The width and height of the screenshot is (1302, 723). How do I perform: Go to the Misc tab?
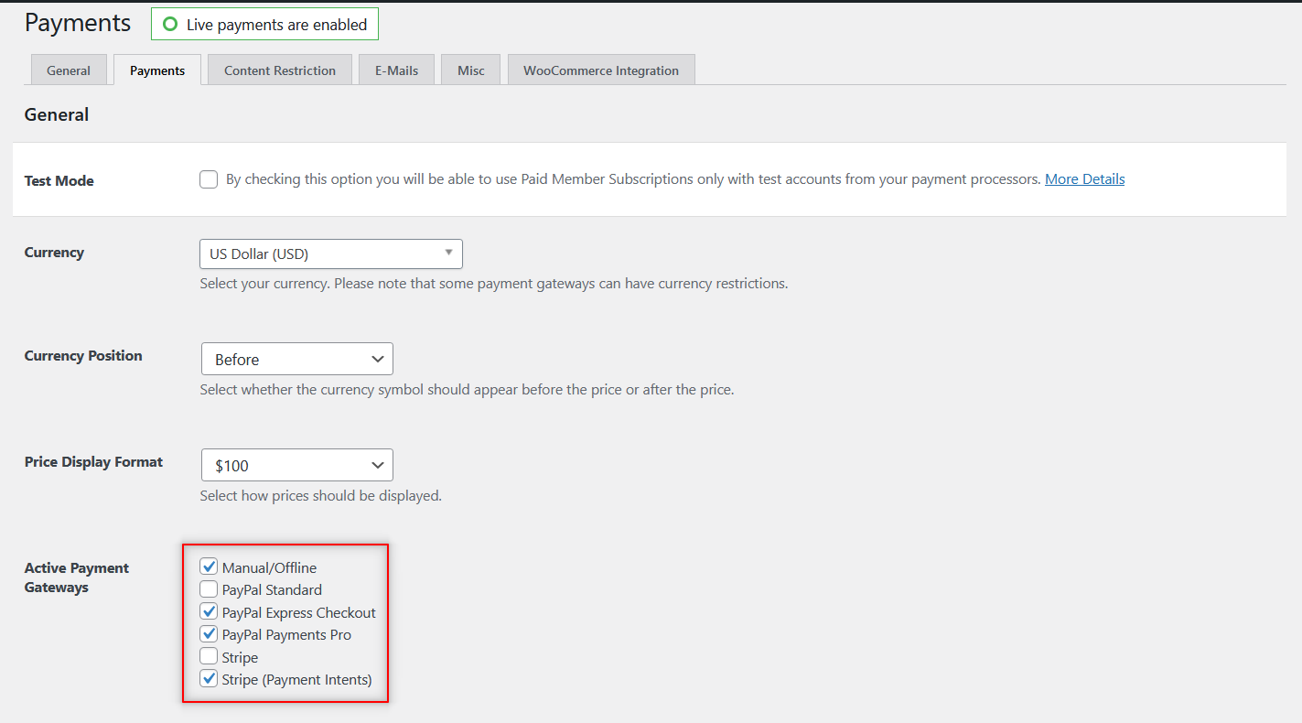[x=471, y=70]
